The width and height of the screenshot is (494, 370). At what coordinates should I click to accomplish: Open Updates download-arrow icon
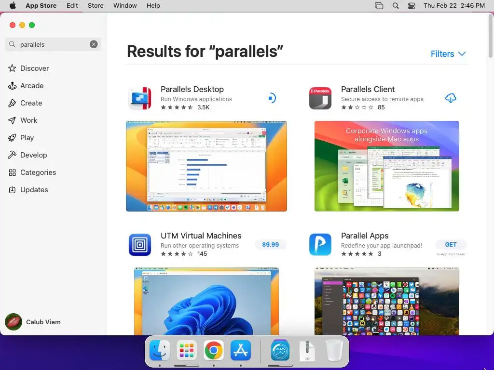click(x=12, y=190)
